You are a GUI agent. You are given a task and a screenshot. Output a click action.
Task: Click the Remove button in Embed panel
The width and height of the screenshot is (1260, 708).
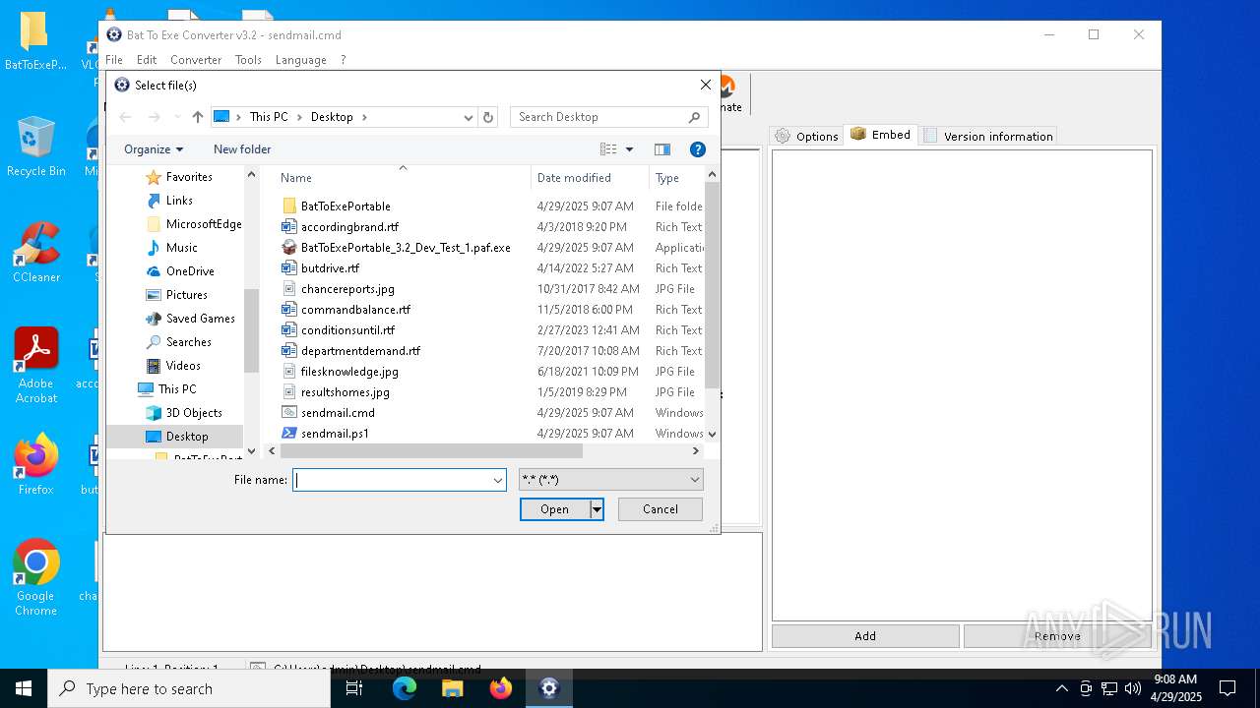[x=1057, y=636]
